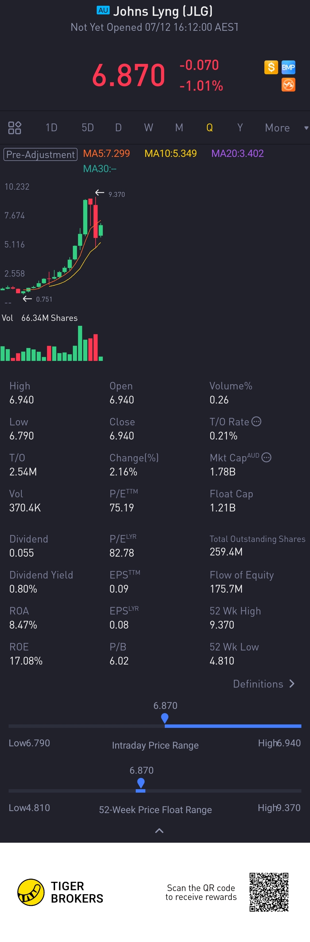Collapse the quote details with up chevron
310x942 pixels.
[159, 831]
